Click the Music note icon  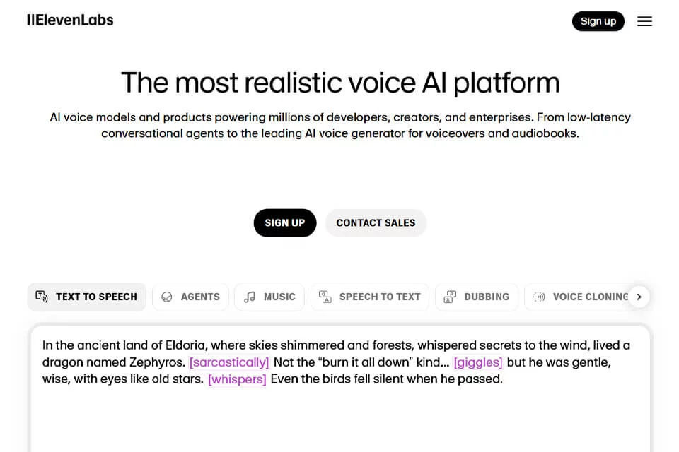click(x=250, y=297)
